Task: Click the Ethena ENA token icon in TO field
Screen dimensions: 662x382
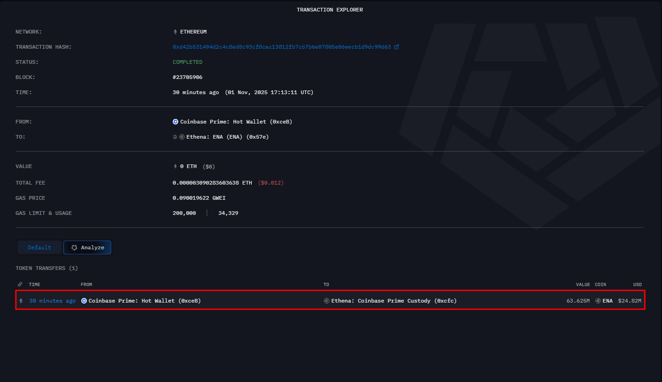Action: pos(182,136)
